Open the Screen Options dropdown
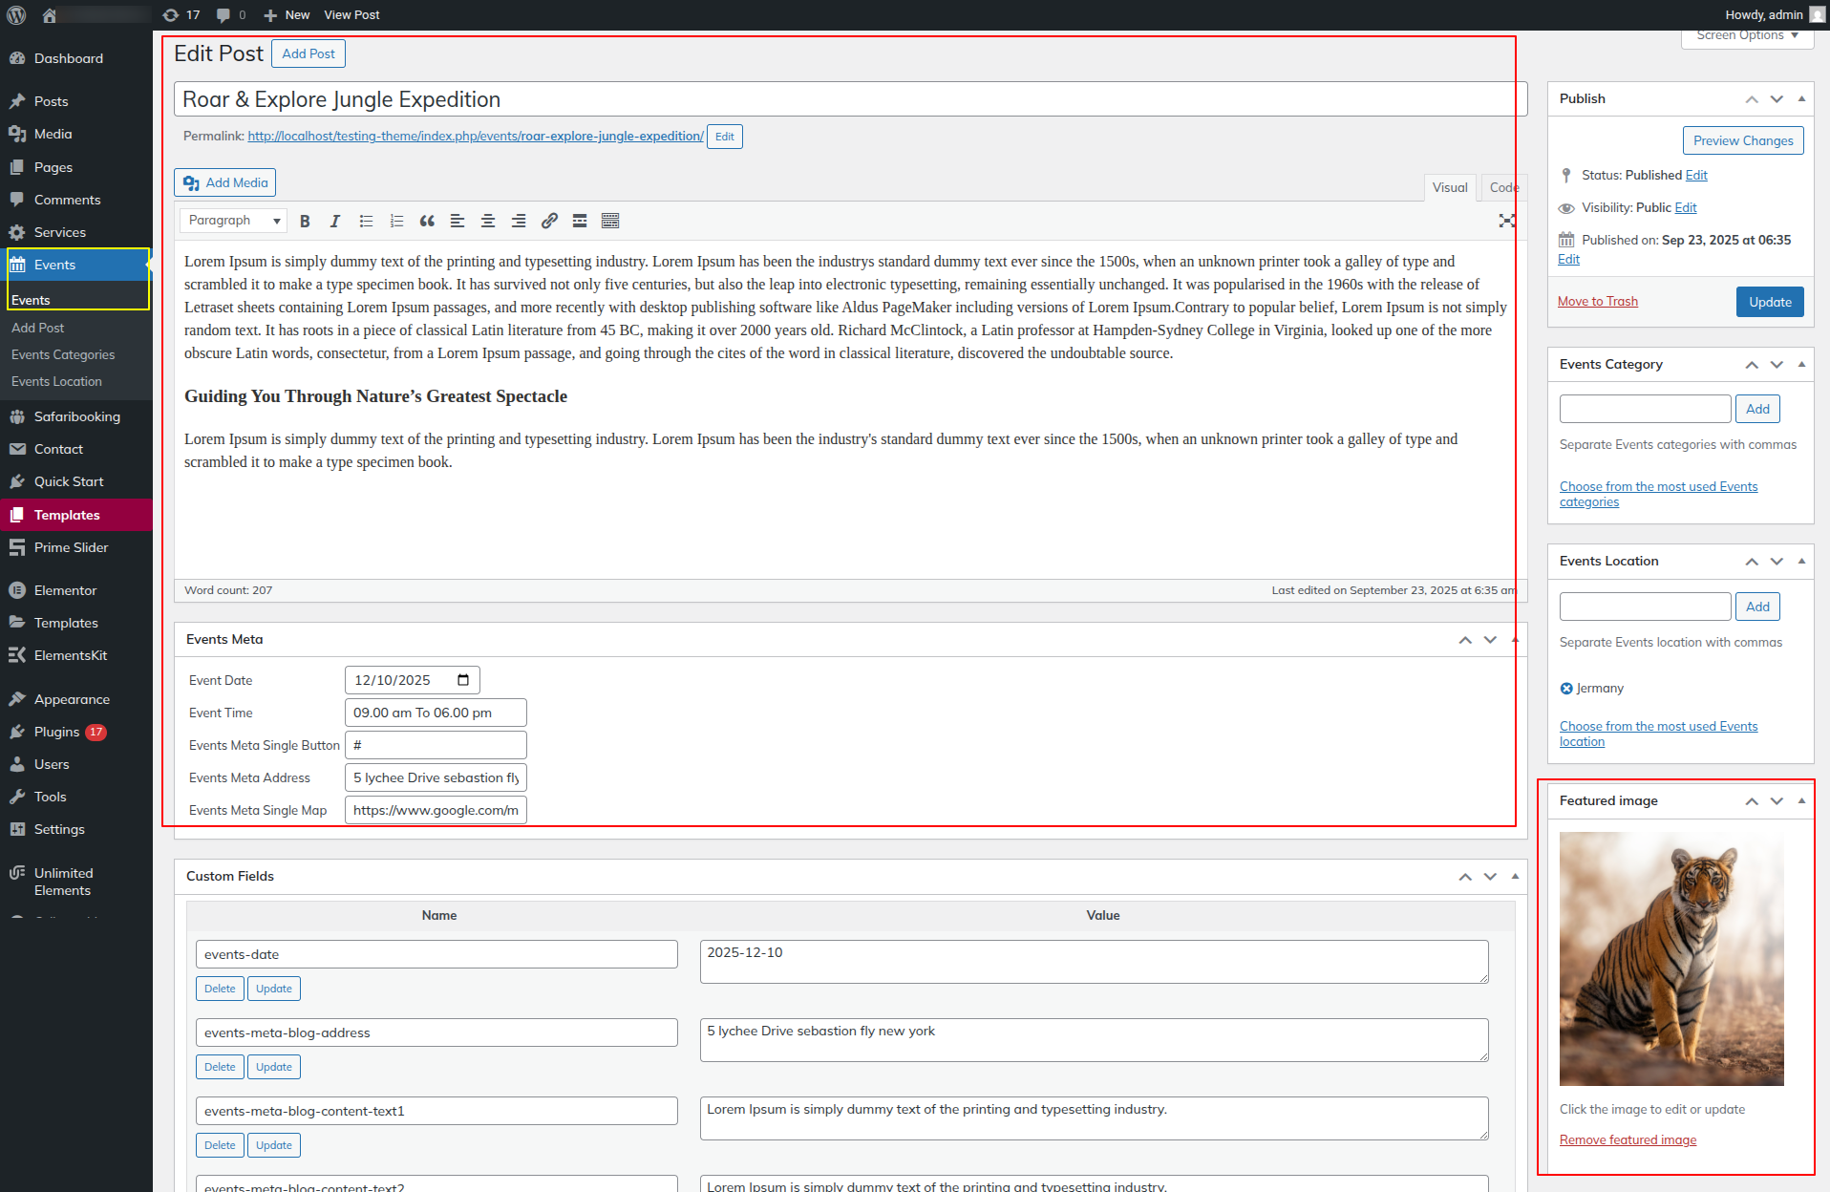The width and height of the screenshot is (1830, 1192). tap(1747, 36)
